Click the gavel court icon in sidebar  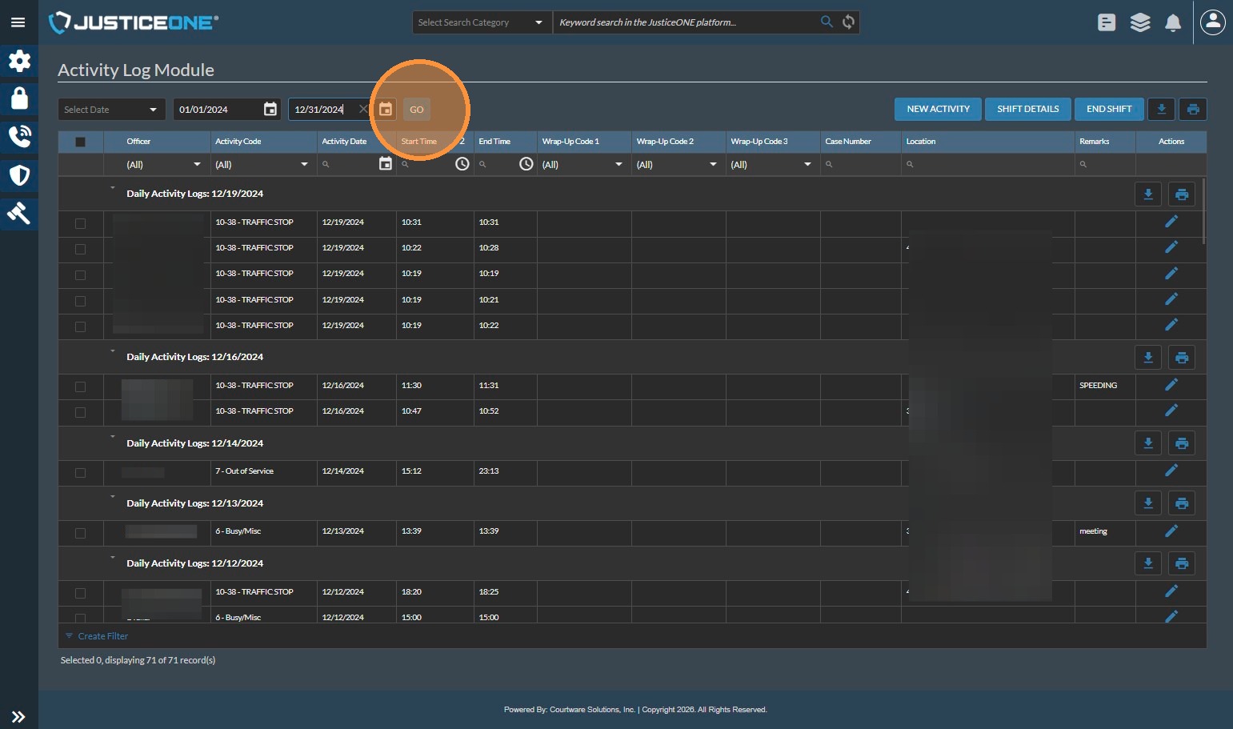(19, 213)
